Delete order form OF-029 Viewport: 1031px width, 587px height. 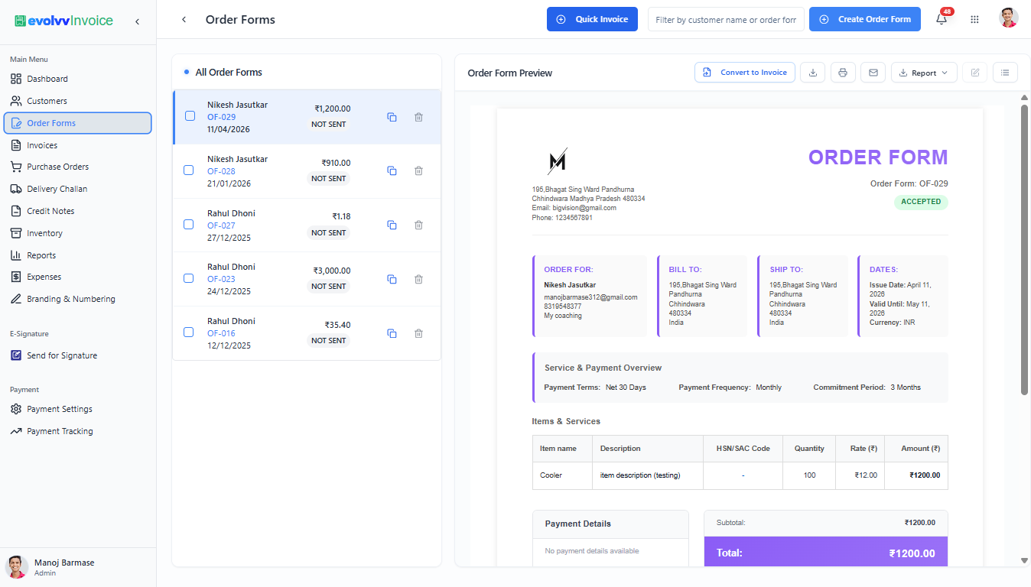(x=418, y=117)
